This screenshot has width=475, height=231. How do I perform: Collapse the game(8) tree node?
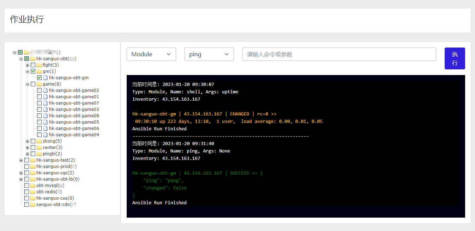point(27,84)
